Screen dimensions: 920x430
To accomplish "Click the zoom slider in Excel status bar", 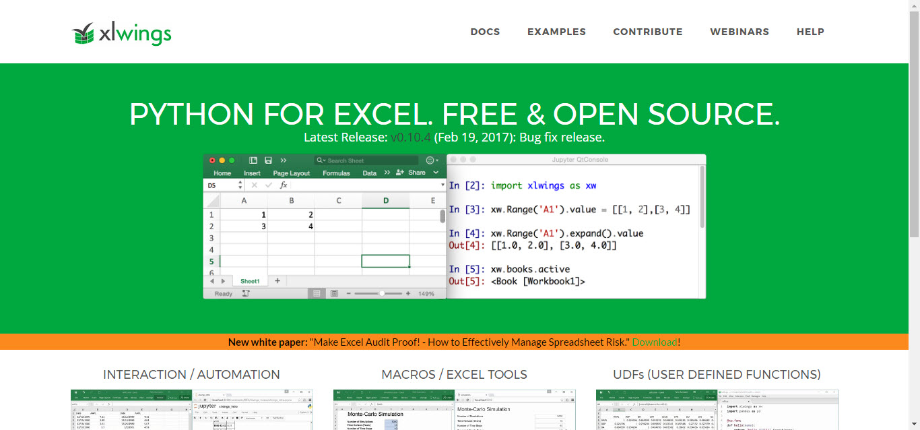I will [377, 294].
